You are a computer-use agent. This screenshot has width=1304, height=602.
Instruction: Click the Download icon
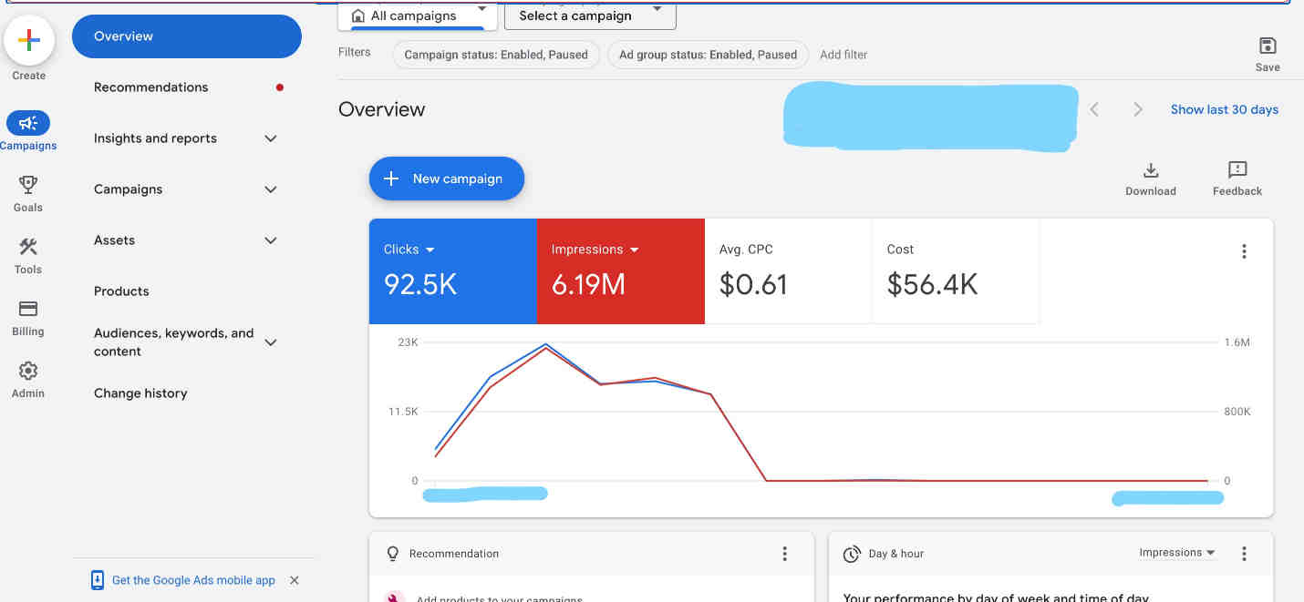[x=1151, y=170]
